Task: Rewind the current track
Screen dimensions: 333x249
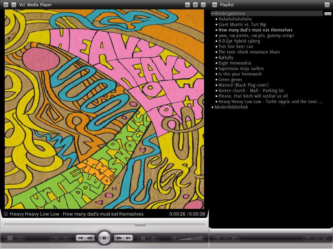Action: [x=90, y=238]
